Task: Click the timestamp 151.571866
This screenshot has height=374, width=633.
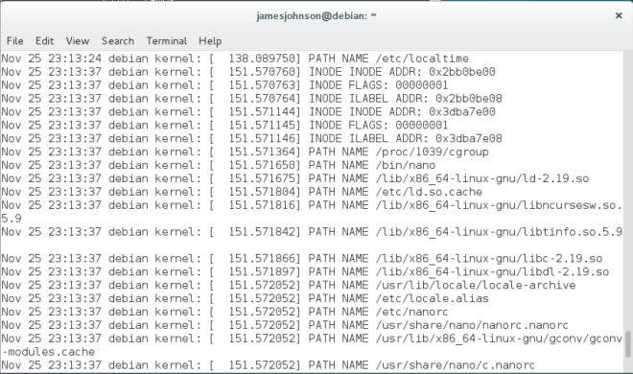Action: tap(262, 258)
